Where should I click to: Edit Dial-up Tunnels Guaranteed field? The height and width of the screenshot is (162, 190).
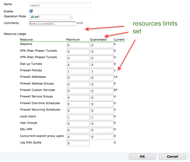point(102,65)
